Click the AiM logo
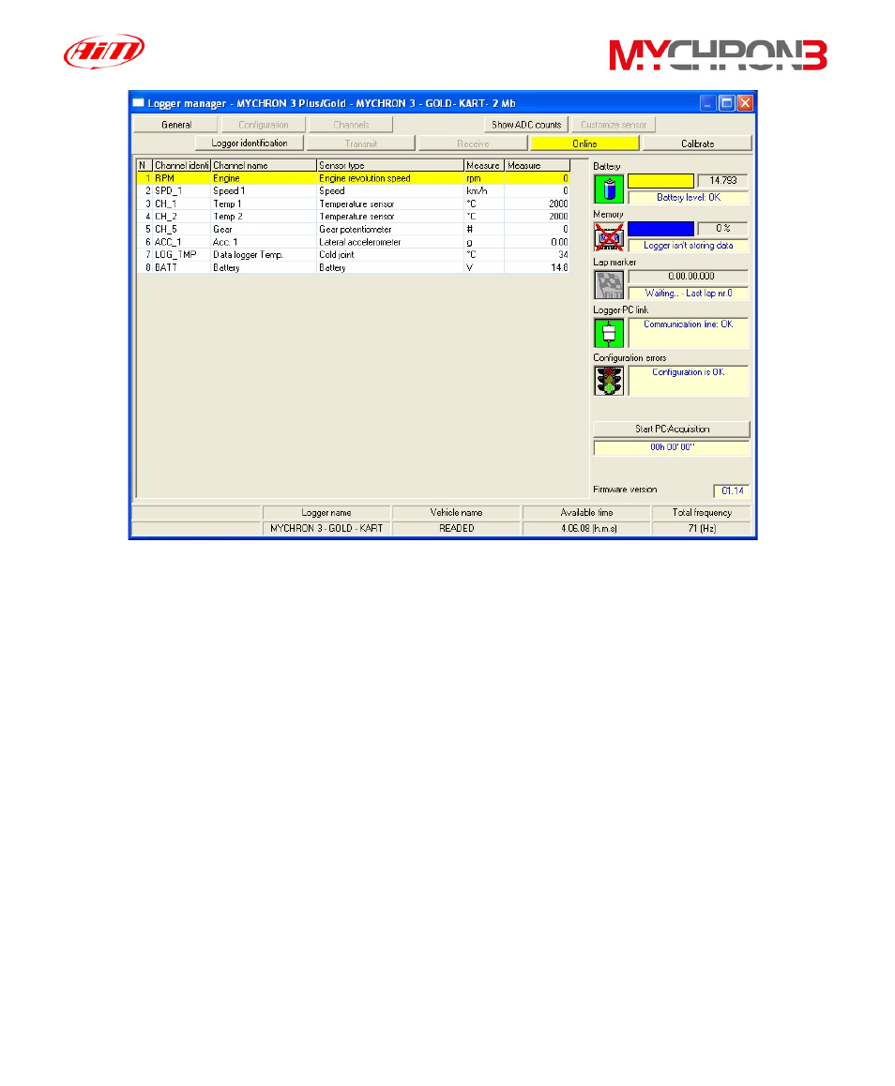This screenshot has height=1086, width=895. [x=104, y=52]
